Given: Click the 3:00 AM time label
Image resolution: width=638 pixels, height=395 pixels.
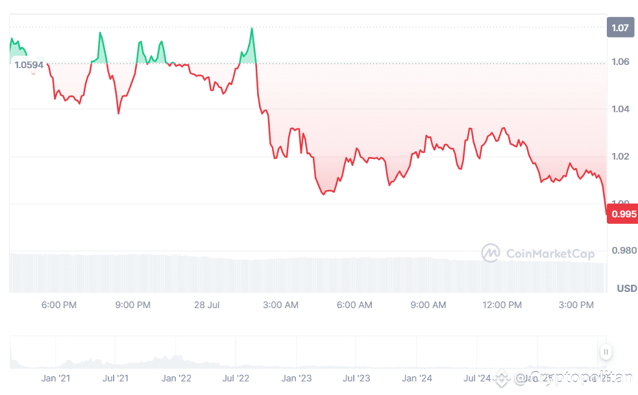Looking at the screenshot, I should (x=280, y=305).
